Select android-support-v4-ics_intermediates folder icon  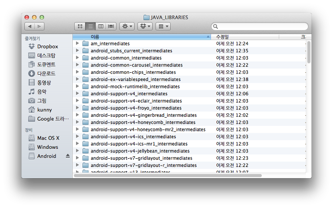[x=85, y=137]
